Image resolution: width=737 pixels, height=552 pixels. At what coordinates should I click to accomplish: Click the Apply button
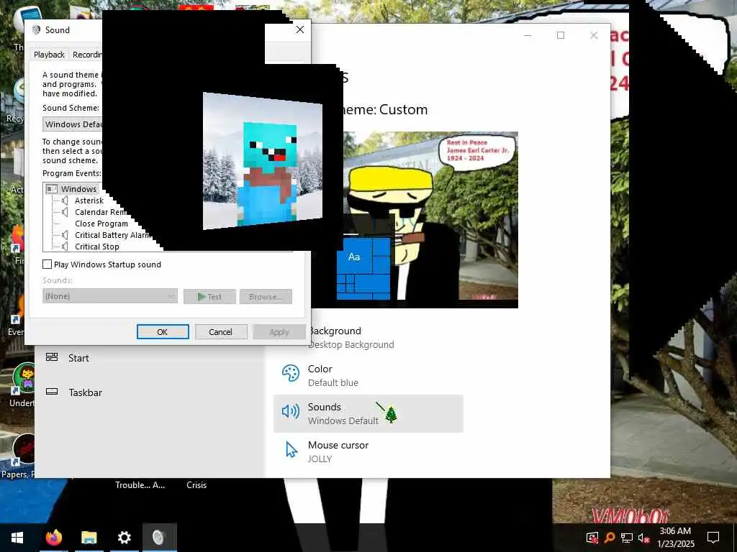[x=279, y=332]
